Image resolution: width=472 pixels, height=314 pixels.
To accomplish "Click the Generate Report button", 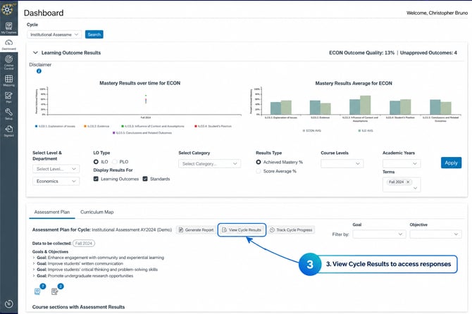I will (197, 230).
